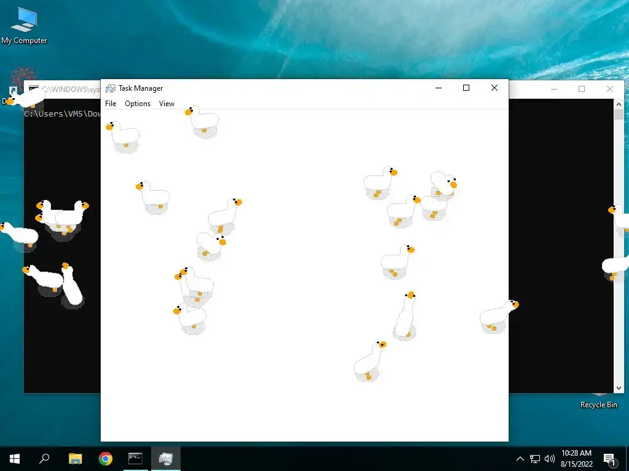The height and width of the screenshot is (471, 629).
Task: Open File Explorer from the taskbar
Action: point(75,459)
